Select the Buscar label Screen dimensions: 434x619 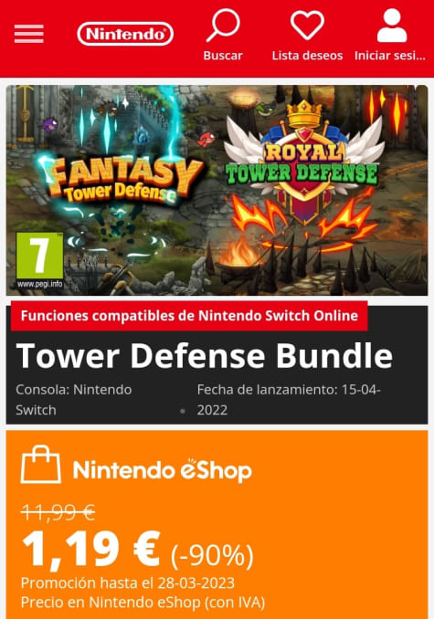(223, 56)
